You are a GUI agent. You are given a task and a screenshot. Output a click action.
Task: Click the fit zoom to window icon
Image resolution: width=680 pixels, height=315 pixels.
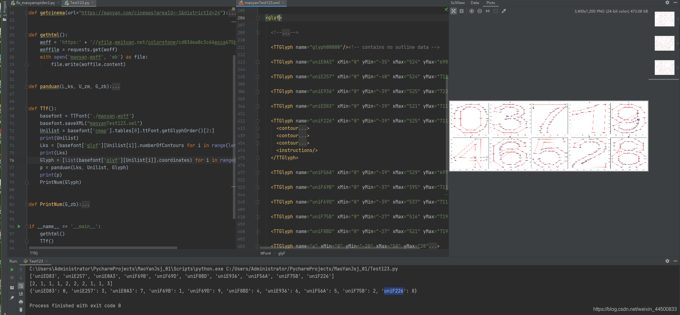click(495, 11)
